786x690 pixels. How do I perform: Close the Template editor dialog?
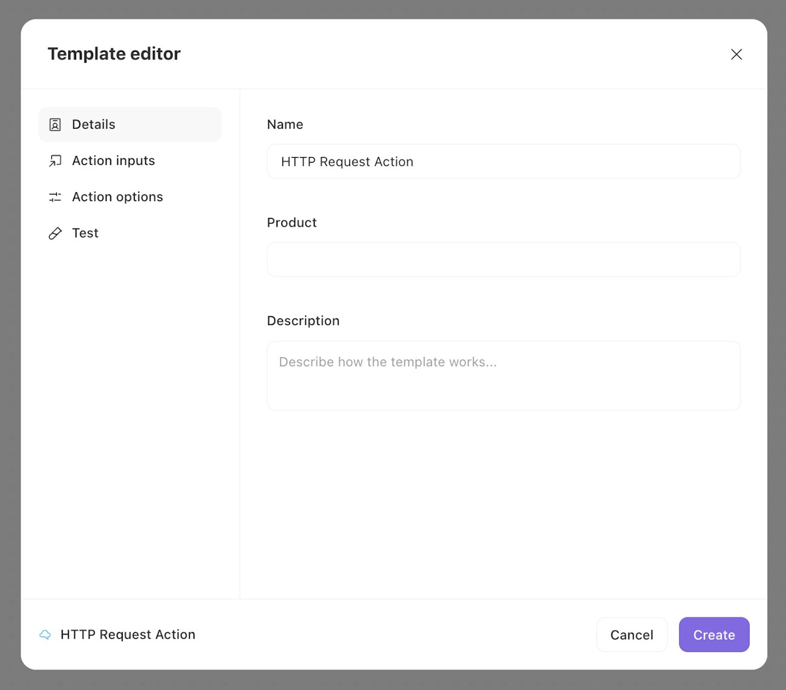[x=736, y=54]
